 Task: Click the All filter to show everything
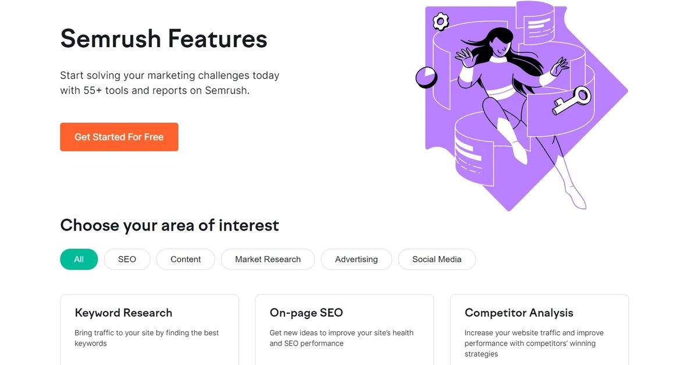(x=79, y=259)
